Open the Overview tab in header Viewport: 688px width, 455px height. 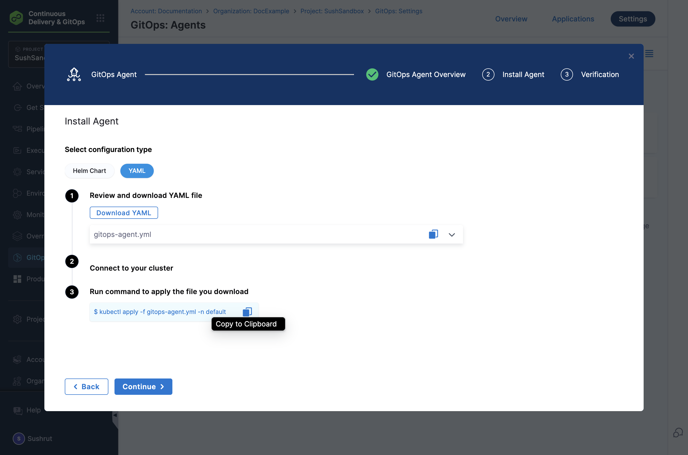(x=511, y=19)
